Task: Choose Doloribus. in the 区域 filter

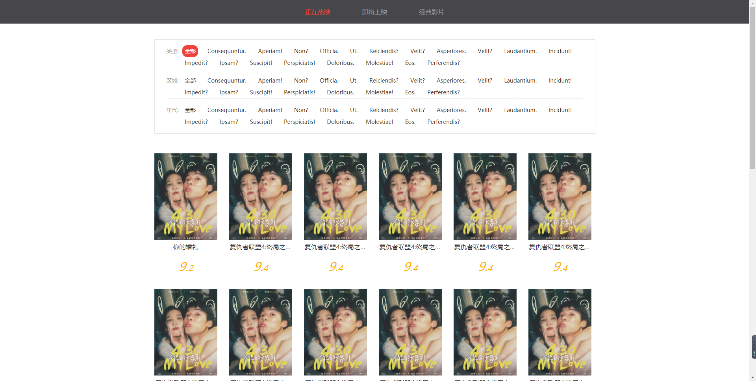Action: 340,92
